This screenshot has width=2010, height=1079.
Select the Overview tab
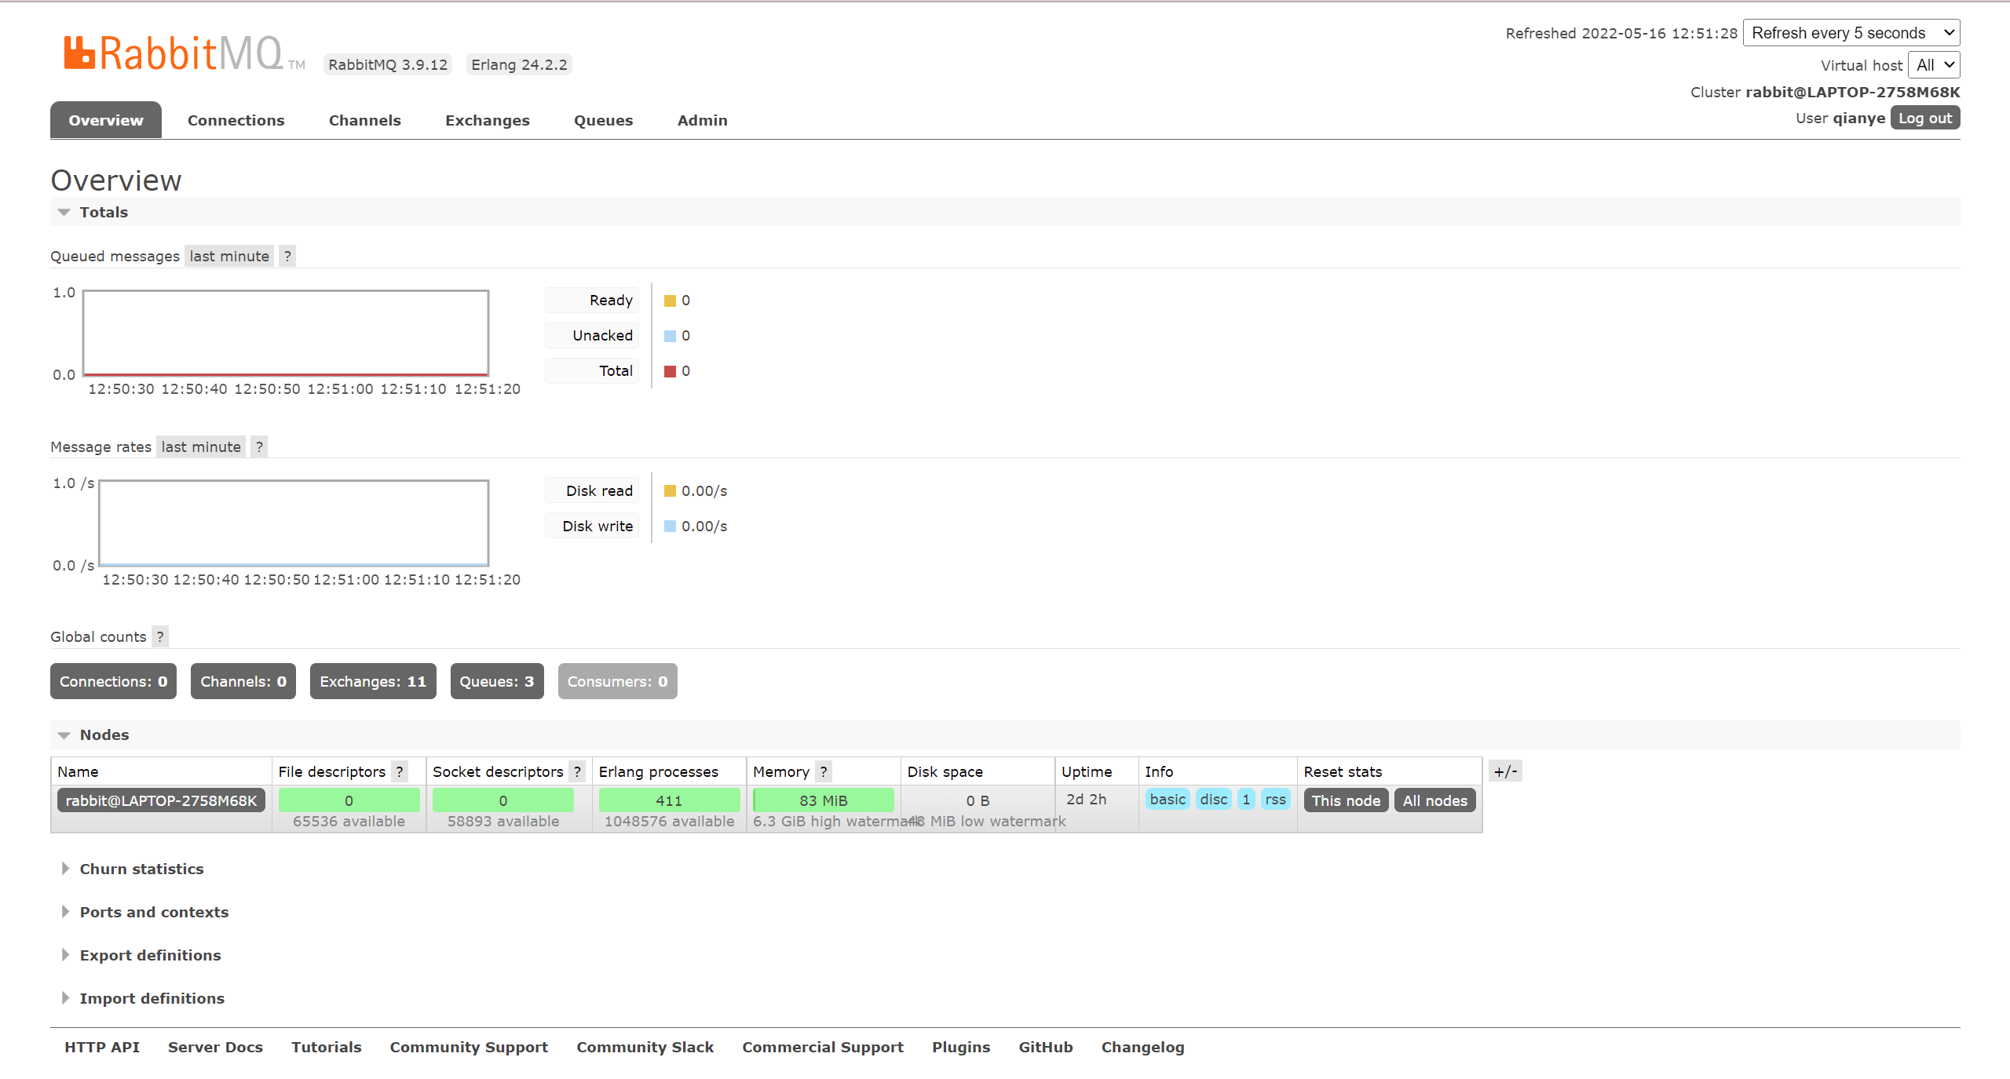pyautogui.click(x=106, y=120)
